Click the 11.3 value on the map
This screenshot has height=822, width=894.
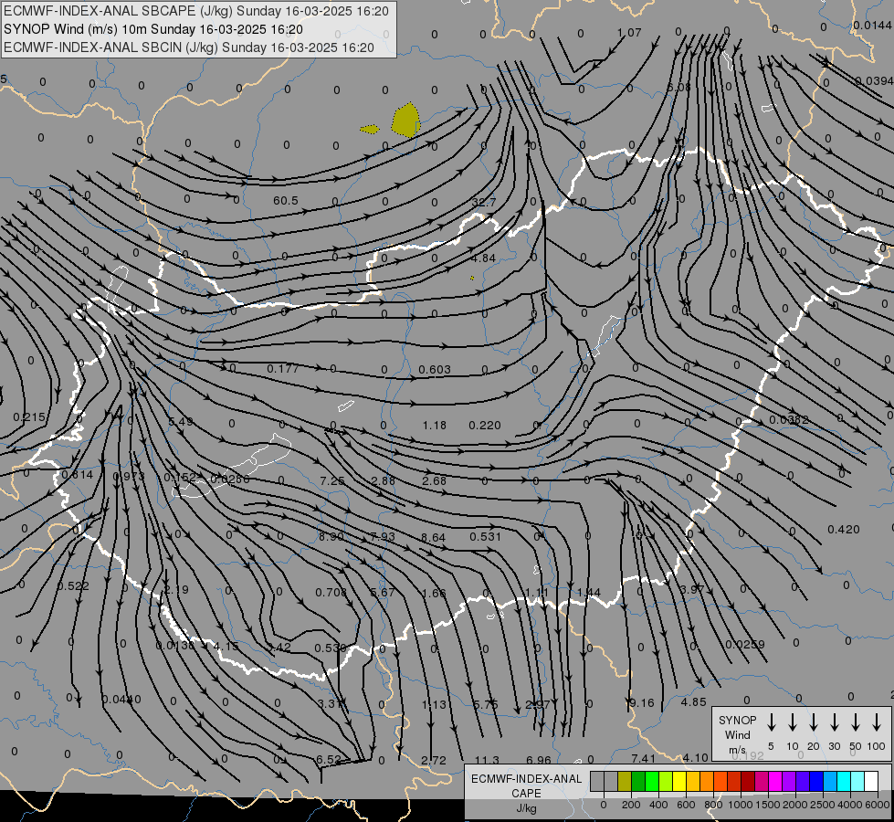point(487,761)
